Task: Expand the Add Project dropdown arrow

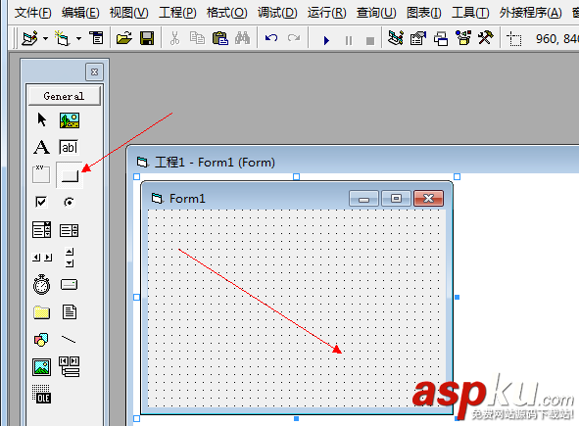Action: pos(45,38)
